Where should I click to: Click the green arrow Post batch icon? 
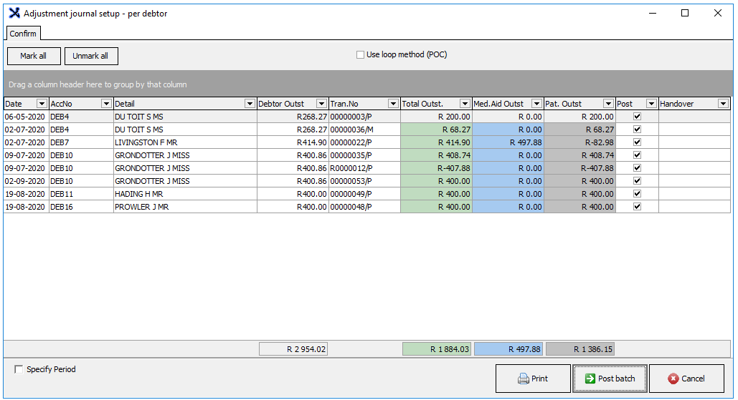click(x=589, y=379)
